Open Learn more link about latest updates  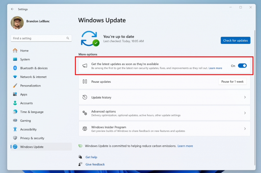click(x=215, y=68)
